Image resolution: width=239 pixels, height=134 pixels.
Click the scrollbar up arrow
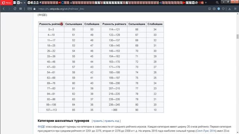pos(238,14)
